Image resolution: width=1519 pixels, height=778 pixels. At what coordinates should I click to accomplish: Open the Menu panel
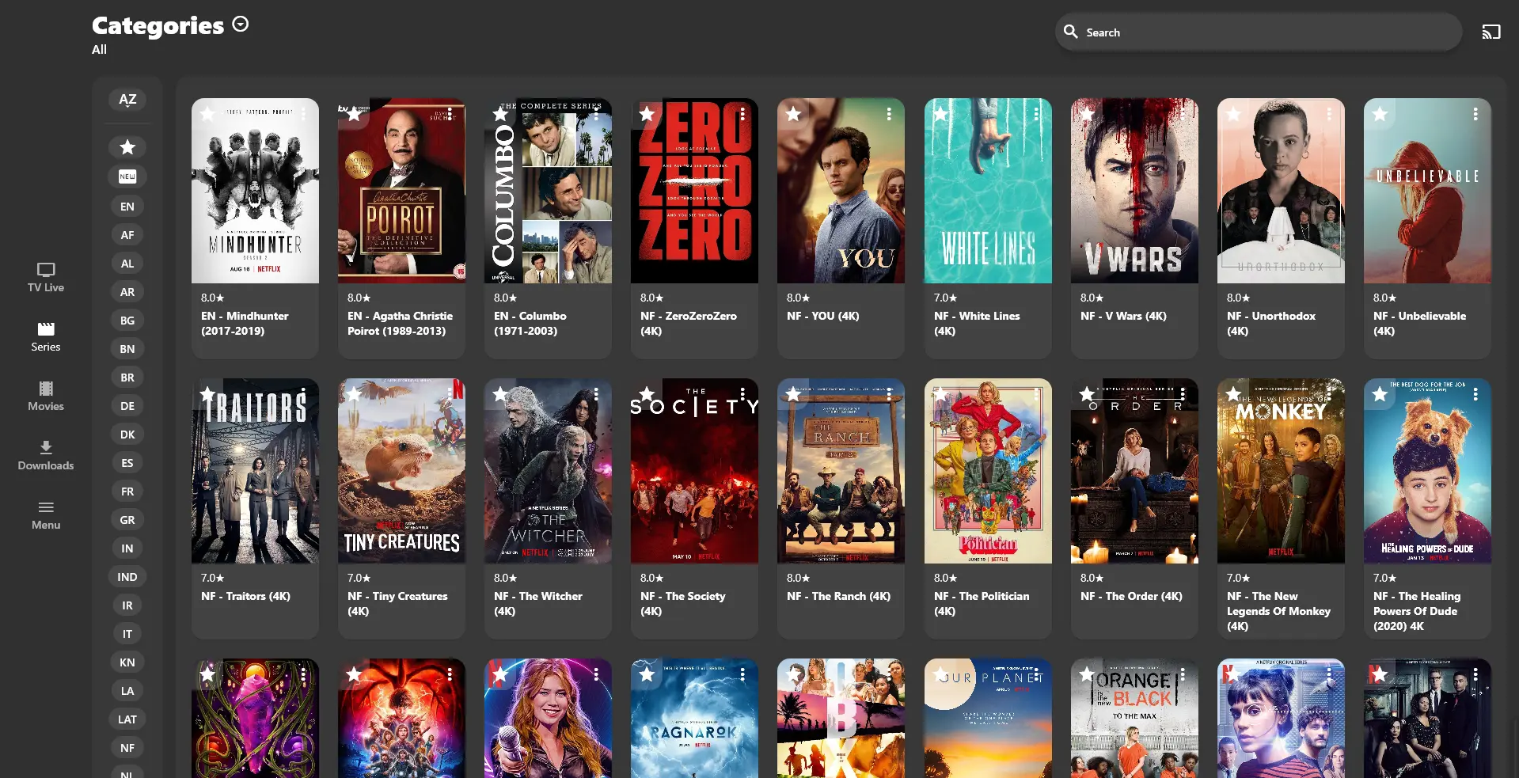[45, 514]
